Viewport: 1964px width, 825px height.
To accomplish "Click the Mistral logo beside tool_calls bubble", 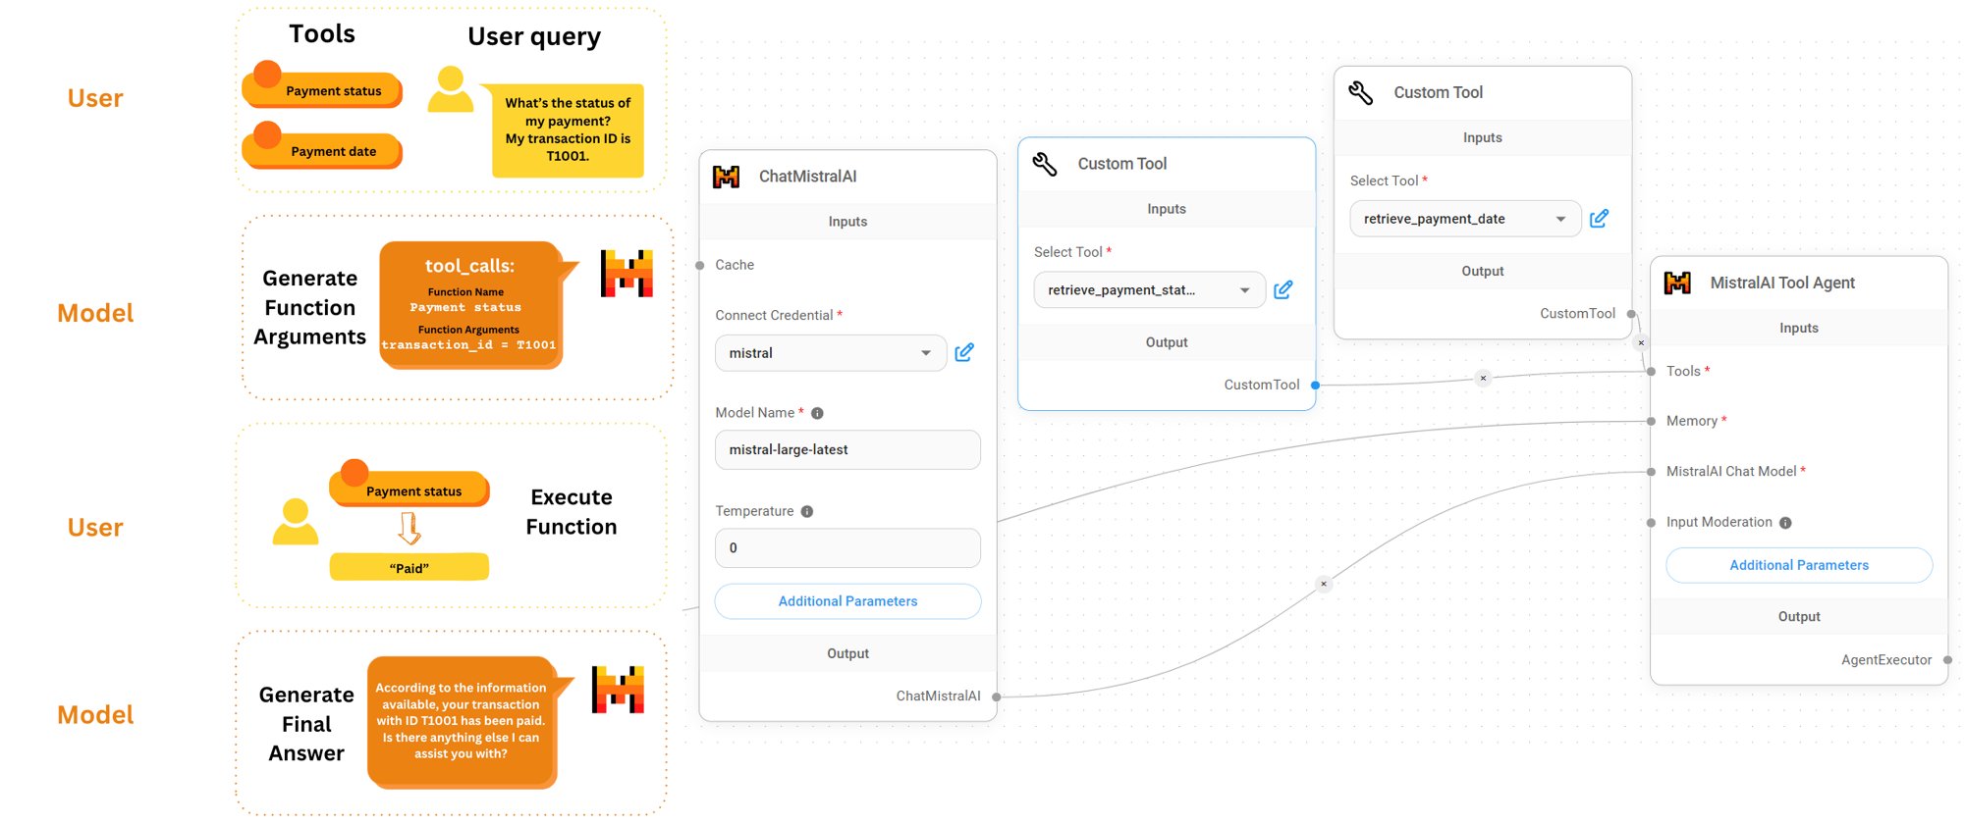I will pyautogui.click(x=627, y=274).
